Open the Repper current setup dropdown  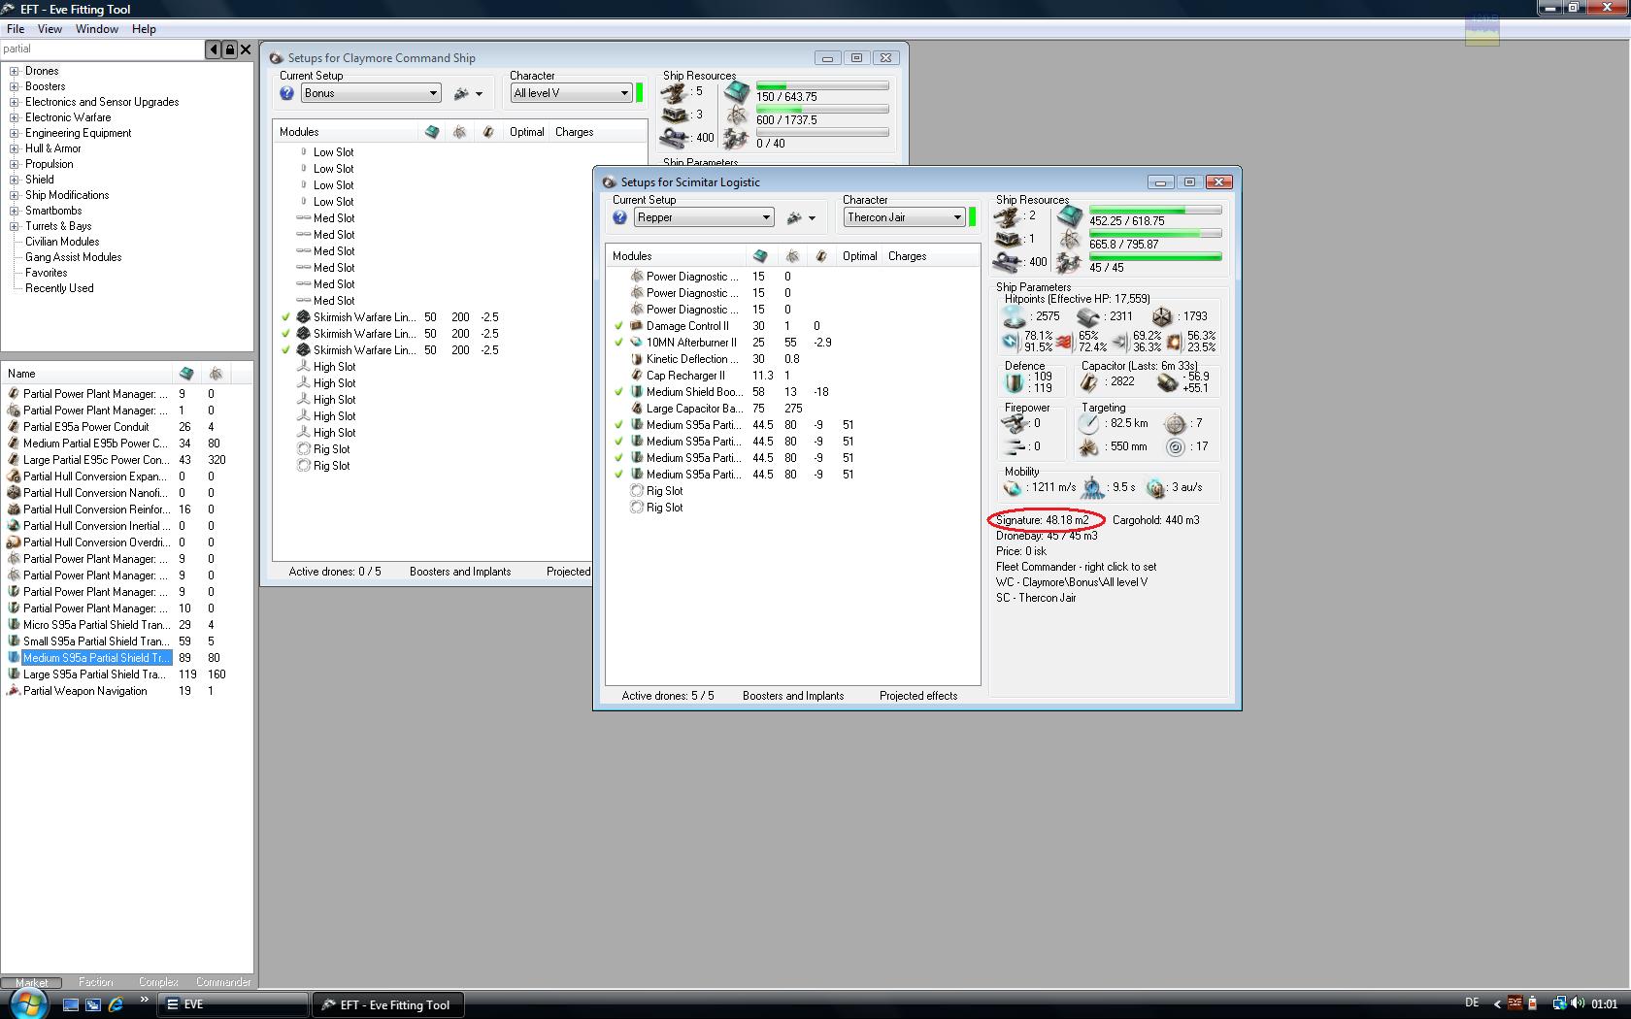coord(766,217)
